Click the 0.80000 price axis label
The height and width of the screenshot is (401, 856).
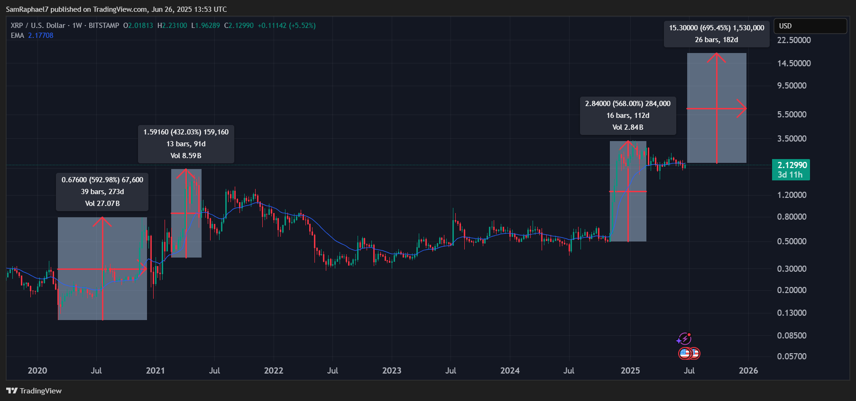pyautogui.click(x=792, y=217)
